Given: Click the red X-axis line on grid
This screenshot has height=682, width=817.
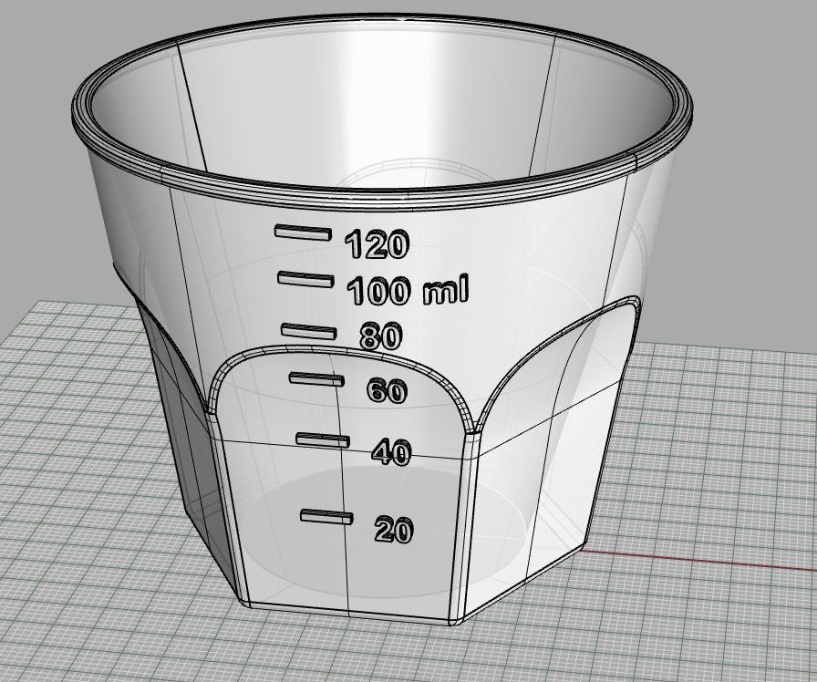Looking at the screenshot, I should [699, 559].
